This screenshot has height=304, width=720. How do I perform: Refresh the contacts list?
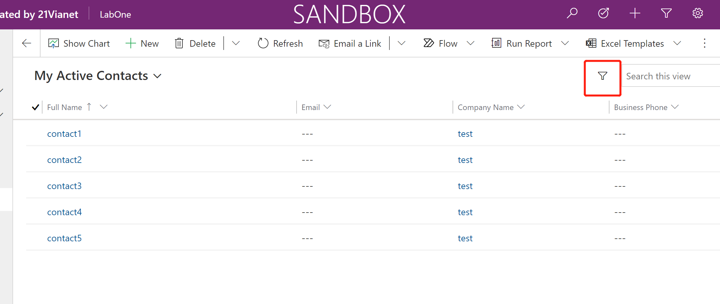pos(280,43)
